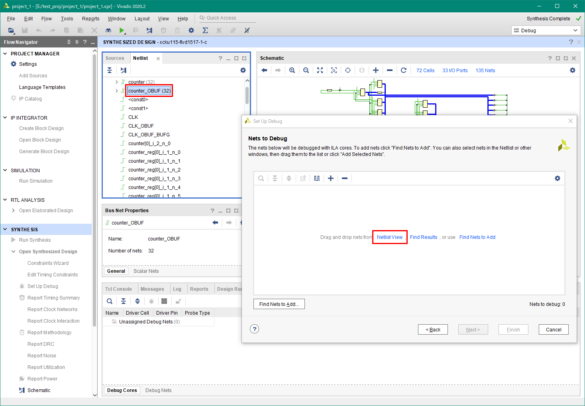Click the plus icon in Schematic toolbar
Viewport: 585px width, 406px height.
click(376, 70)
